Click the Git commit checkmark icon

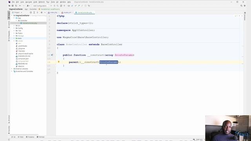(x=76, y=6)
